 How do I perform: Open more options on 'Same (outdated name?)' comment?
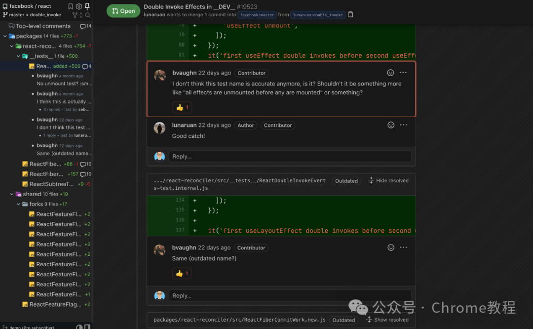tap(404, 247)
